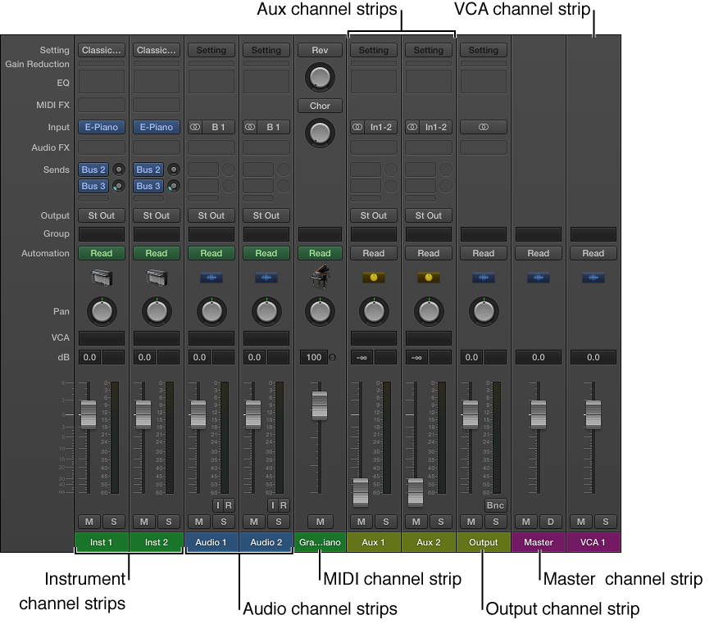
Task: Click the VCA 1 channel strip icon
Action: 593,277
